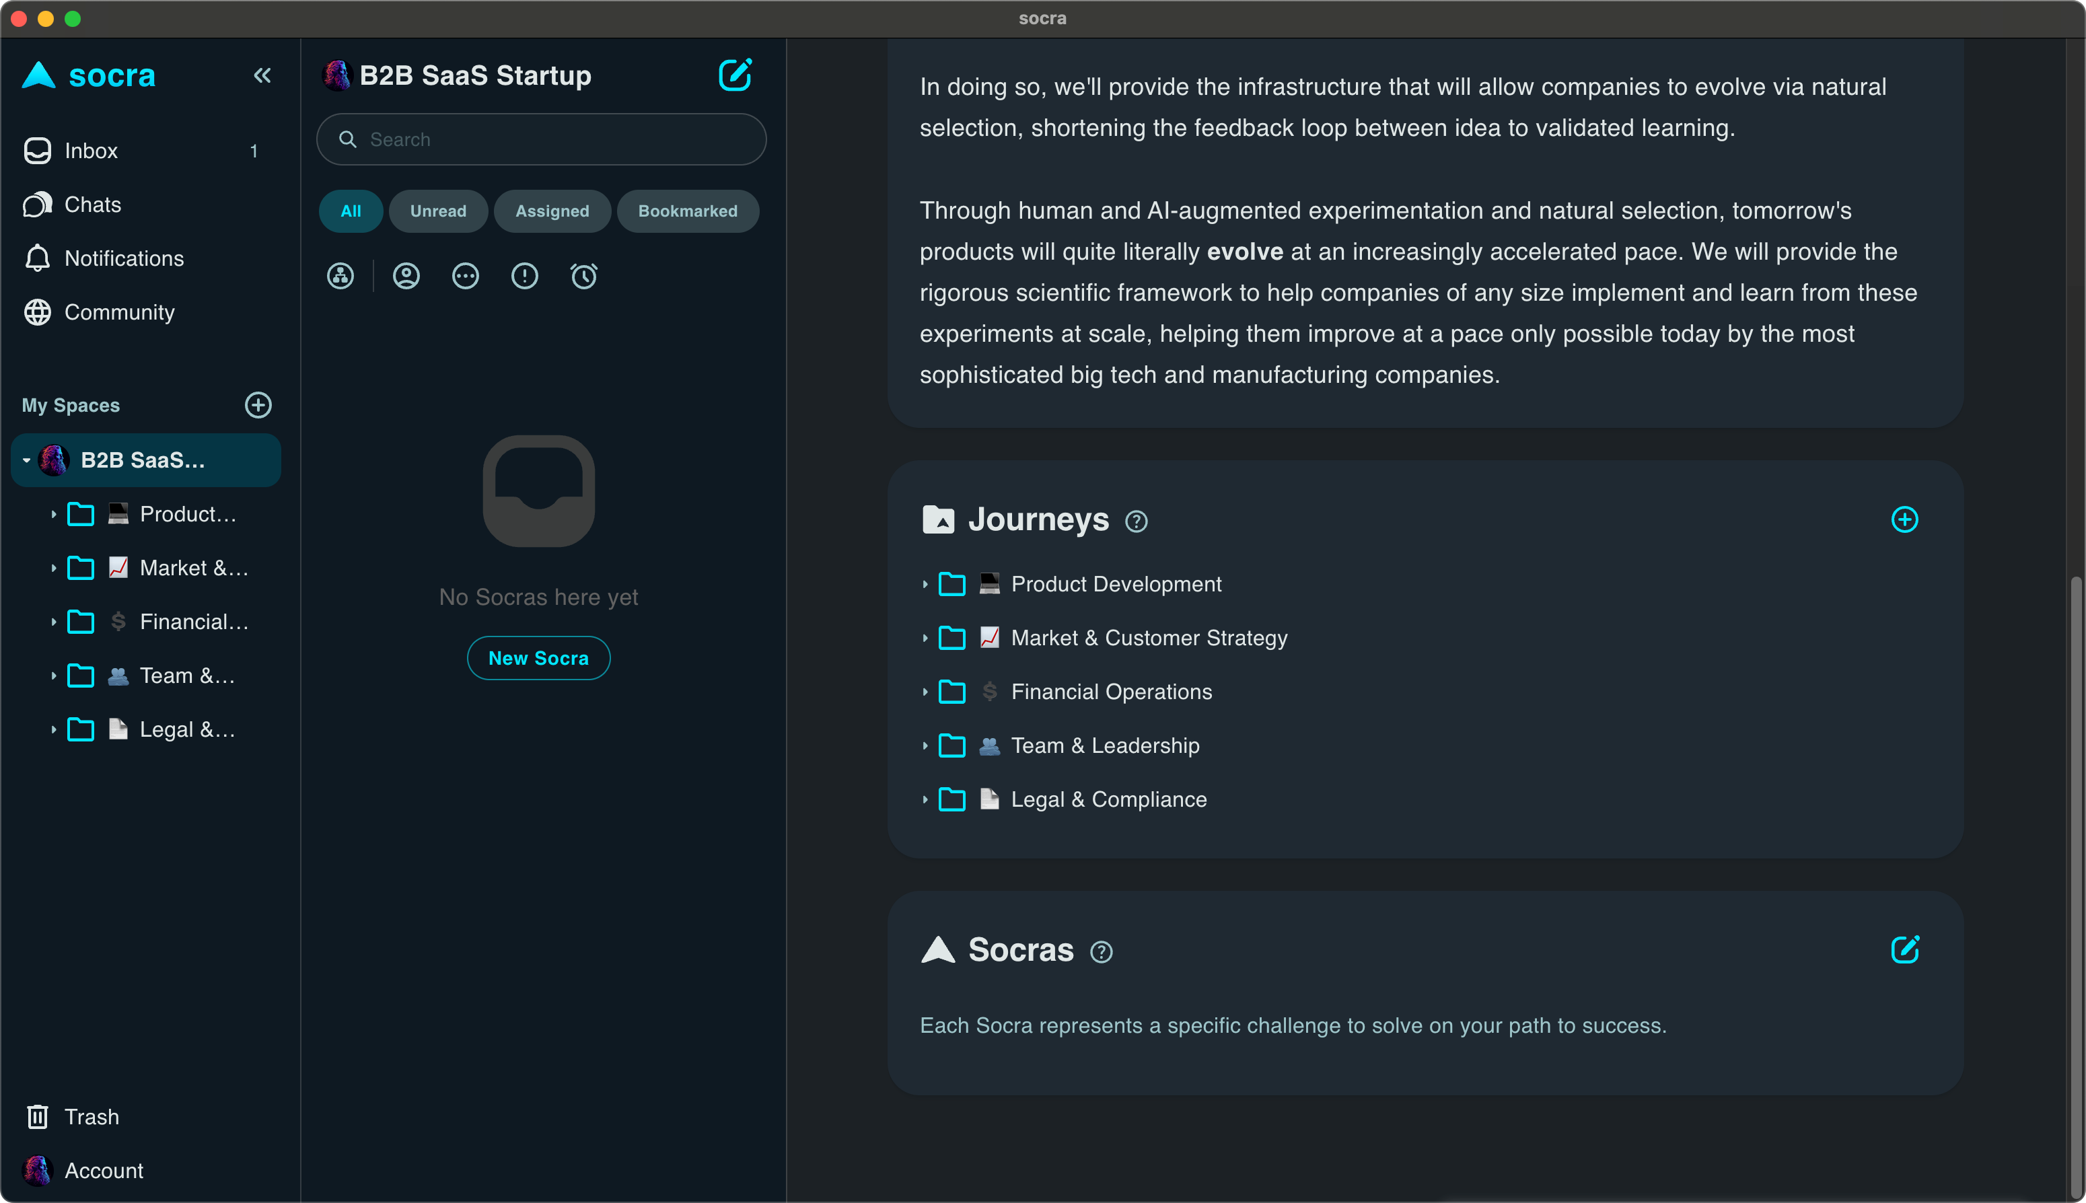Open the Inbox menu item
The height and width of the screenshot is (1203, 2086).
pyautogui.click(x=91, y=151)
